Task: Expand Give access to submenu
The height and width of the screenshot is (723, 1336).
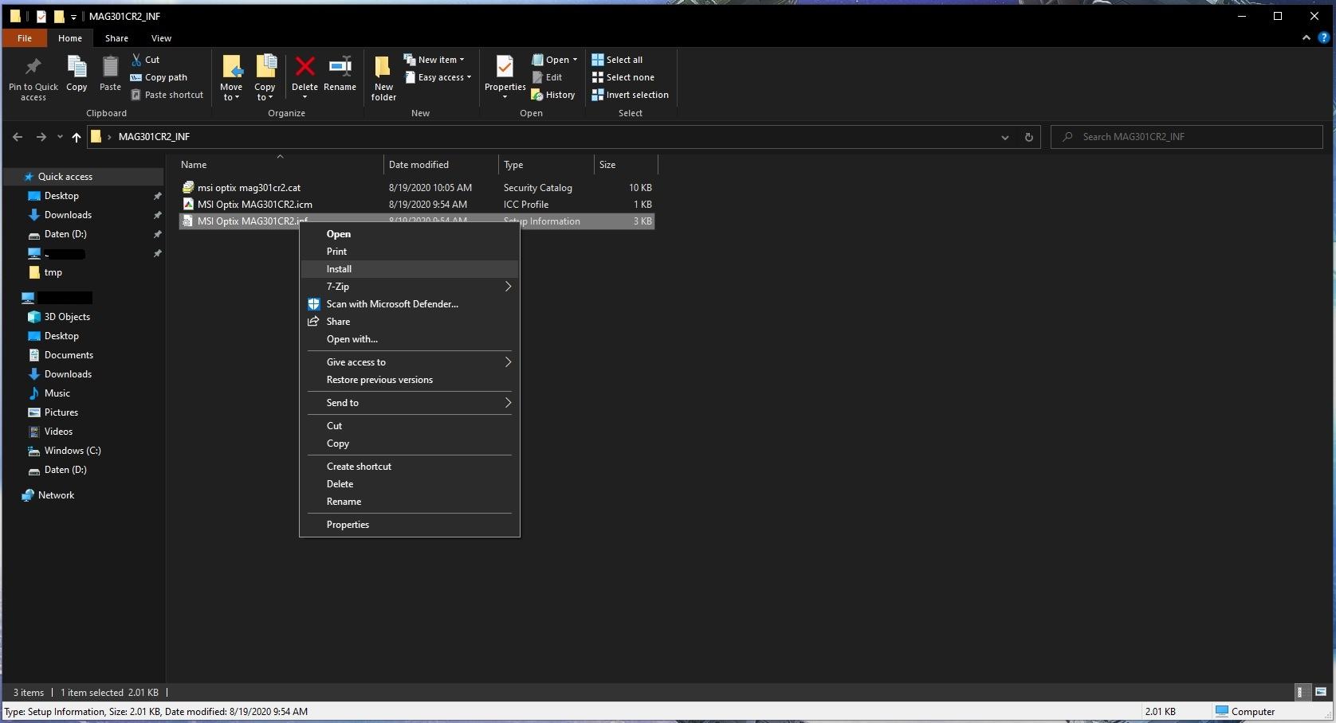Action: coord(410,362)
